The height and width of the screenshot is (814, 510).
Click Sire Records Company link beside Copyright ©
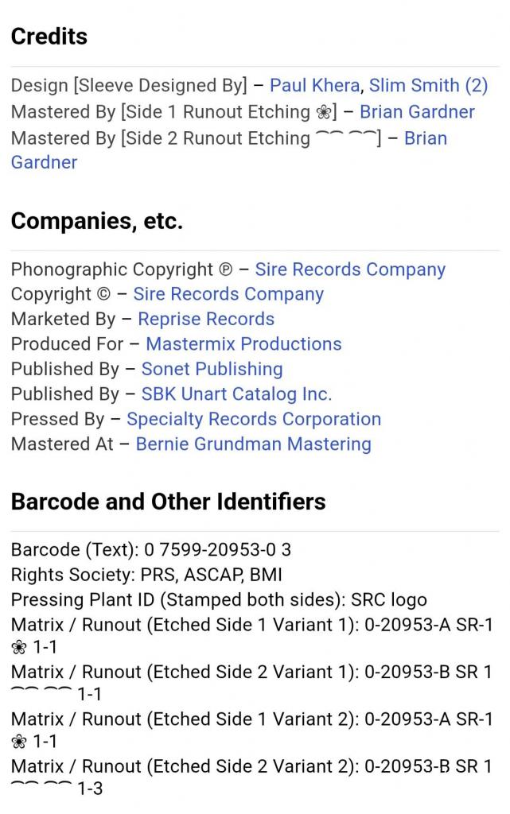pos(228,294)
